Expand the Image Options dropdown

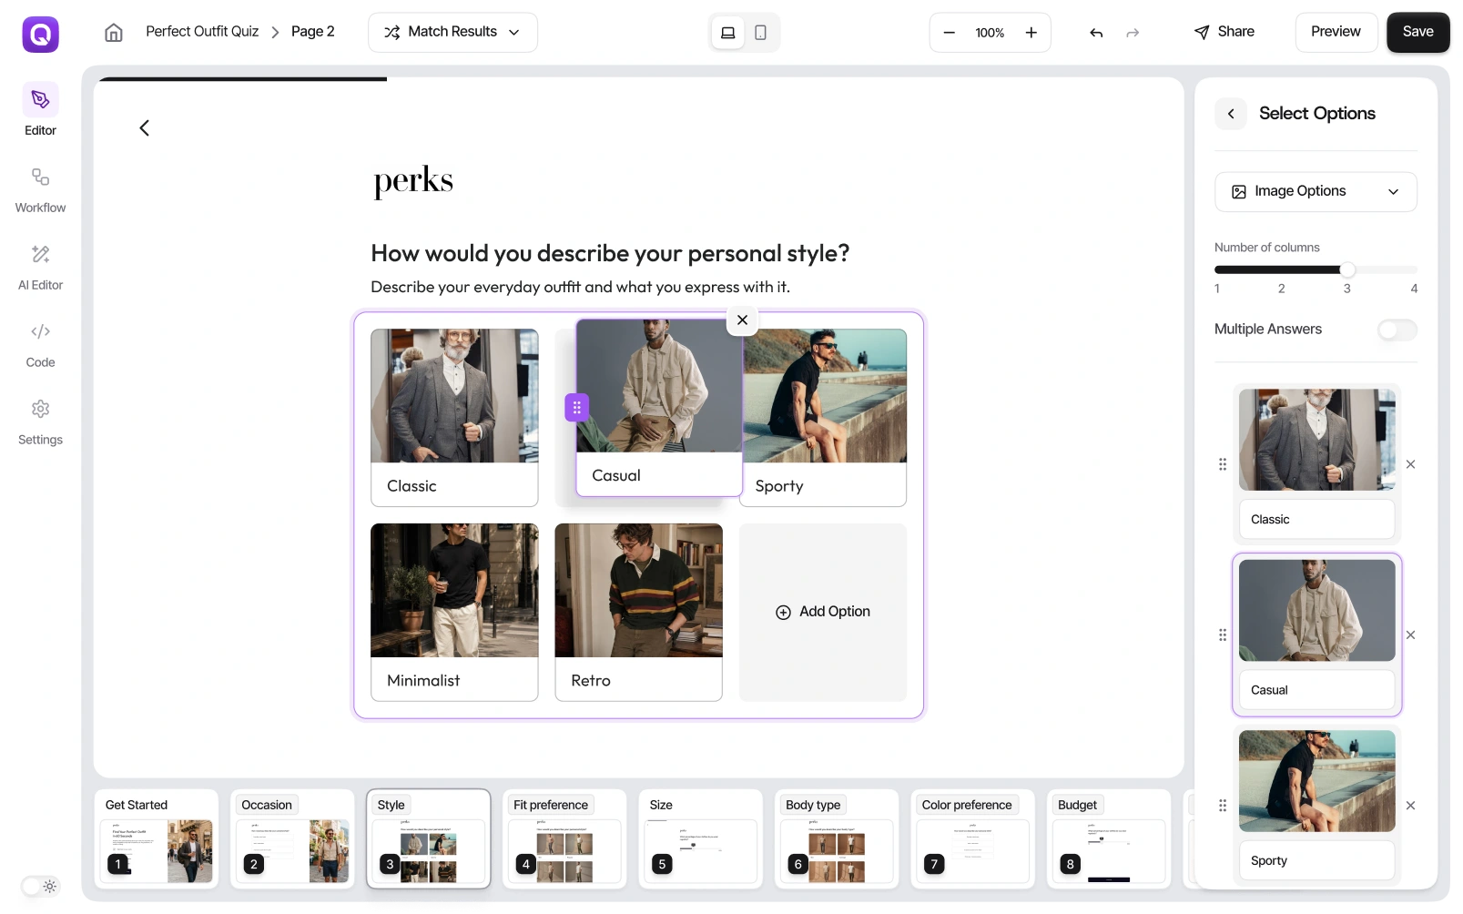1316,192
